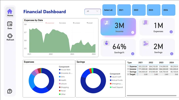Click the 3M Income card

point(118,27)
